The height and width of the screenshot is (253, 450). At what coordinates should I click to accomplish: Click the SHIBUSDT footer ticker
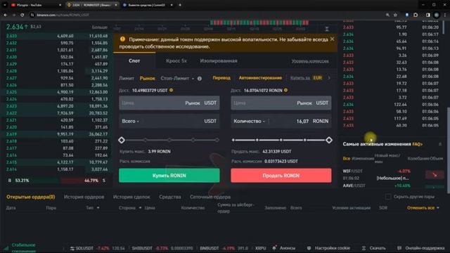pos(162,248)
